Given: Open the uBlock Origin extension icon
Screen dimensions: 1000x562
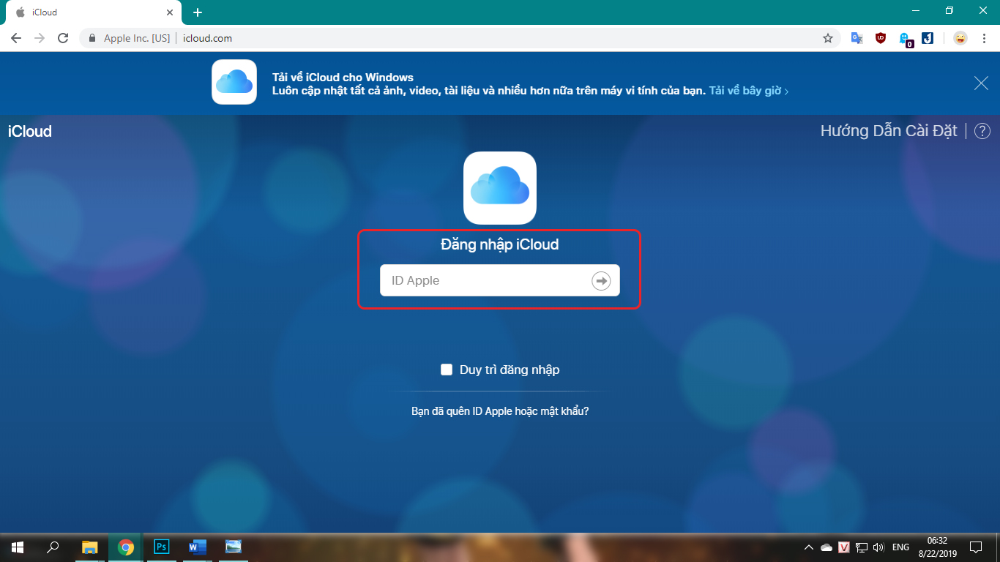Looking at the screenshot, I should [x=881, y=38].
